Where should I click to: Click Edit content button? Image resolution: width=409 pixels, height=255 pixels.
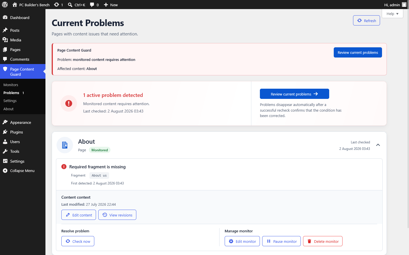[x=79, y=215]
